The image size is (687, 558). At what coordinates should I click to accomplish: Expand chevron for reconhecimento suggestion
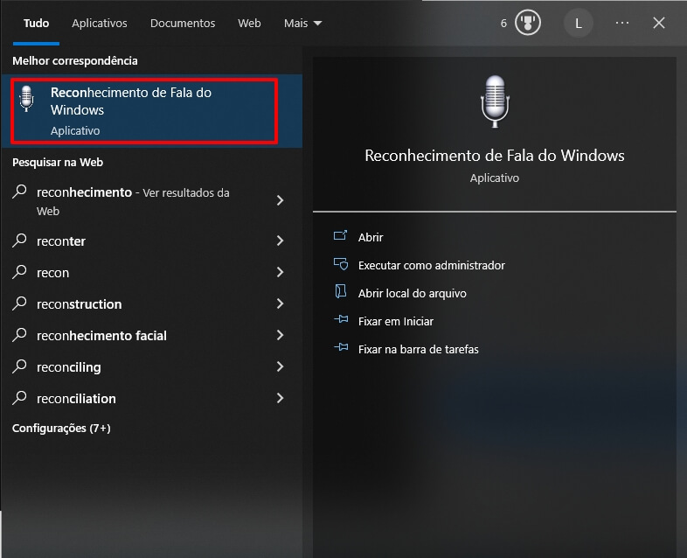tap(281, 200)
